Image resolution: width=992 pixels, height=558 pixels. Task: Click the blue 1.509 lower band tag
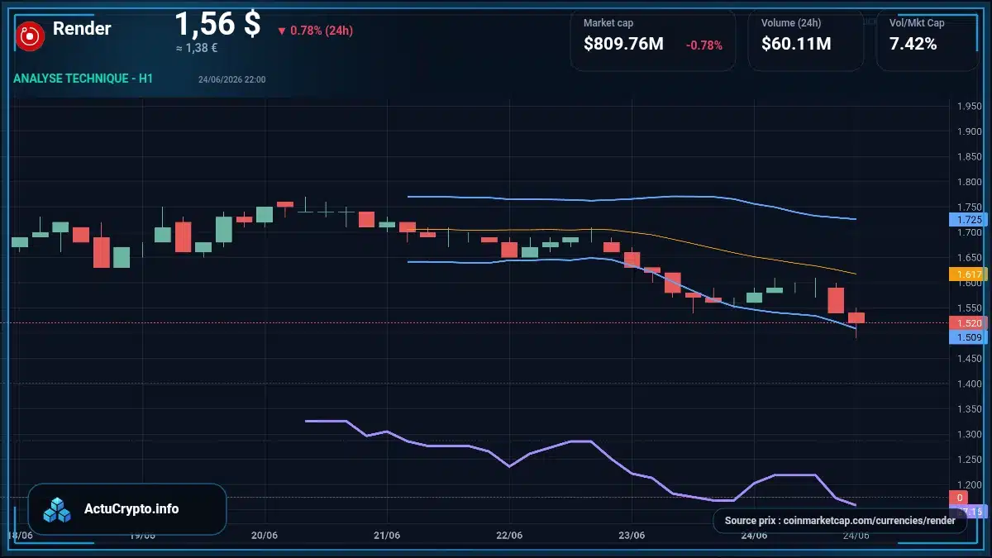(x=968, y=337)
